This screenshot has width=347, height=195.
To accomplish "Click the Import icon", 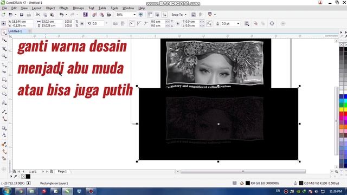I will point(94,15).
